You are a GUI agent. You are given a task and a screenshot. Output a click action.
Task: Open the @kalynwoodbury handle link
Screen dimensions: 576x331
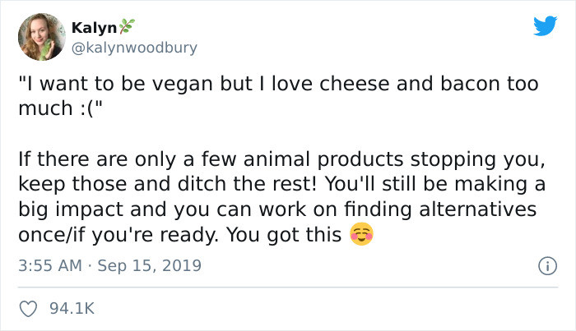[x=135, y=47]
